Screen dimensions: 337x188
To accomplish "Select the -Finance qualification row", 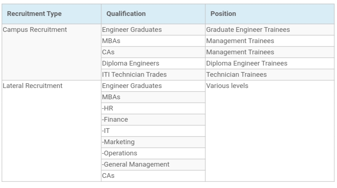I will pos(115,120).
